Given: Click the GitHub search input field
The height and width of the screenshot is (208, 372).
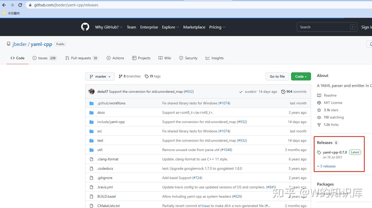Looking at the screenshot, I should point(327,27).
